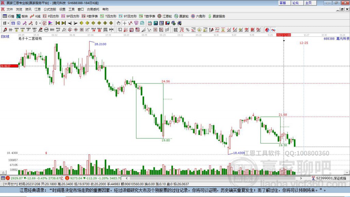This screenshot has height=197, width=350.
Task: Click SZ399001 深证成指 status entry
Action: pyautogui.click(x=329, y=178)
